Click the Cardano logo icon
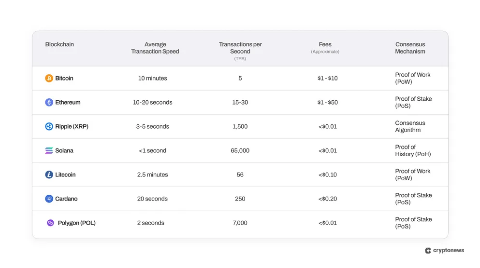Image resolution: width=480 pixels, height=268 pixels. click(x=49, y=199)
